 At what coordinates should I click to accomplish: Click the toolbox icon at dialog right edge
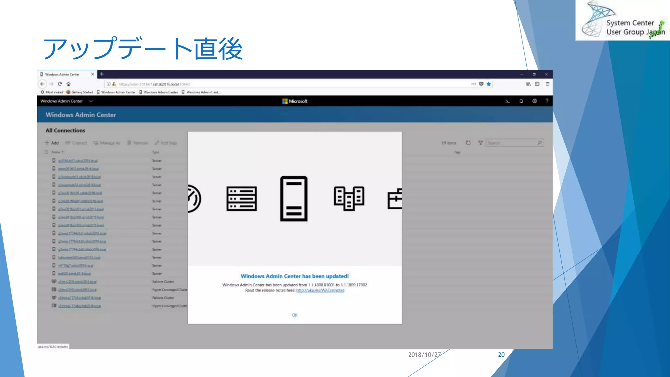[x=395, y=199]
